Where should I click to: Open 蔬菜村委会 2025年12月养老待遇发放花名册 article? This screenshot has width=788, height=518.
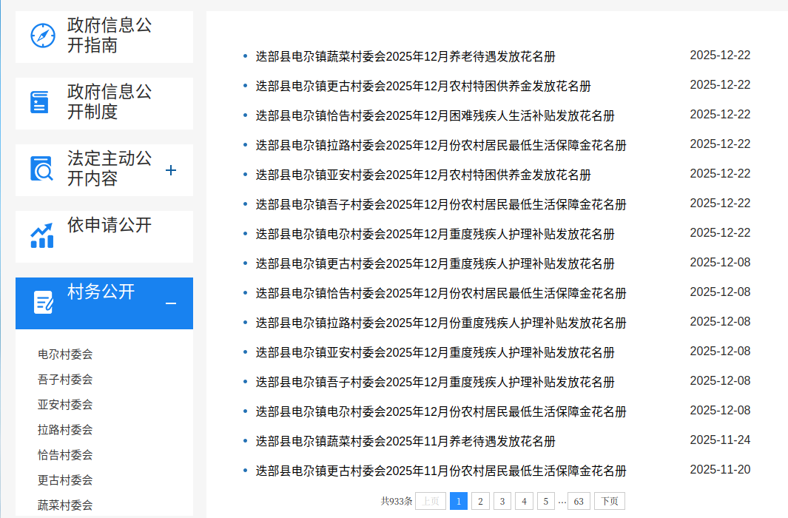[x=405, y=57]
